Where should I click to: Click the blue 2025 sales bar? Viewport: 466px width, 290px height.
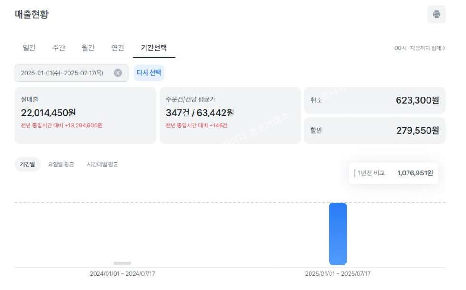tap(338, 234)
